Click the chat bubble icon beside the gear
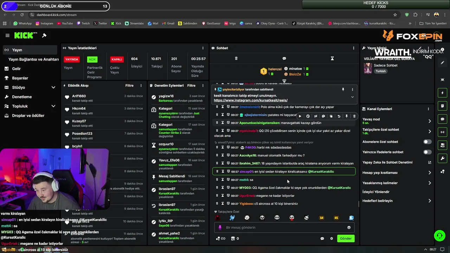Screen dimensions: 450x253 322,239
